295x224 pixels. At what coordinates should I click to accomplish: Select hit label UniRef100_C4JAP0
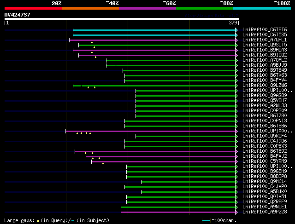(x=265, y=187)
